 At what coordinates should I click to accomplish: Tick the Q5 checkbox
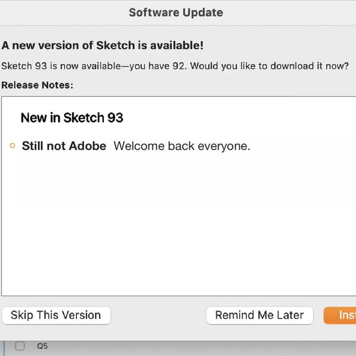pos(20,346)
